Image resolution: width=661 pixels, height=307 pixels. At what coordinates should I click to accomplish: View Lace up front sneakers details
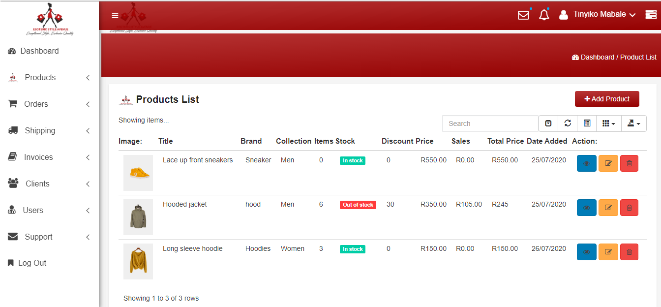pyautogui.click(x=586, y=163)
